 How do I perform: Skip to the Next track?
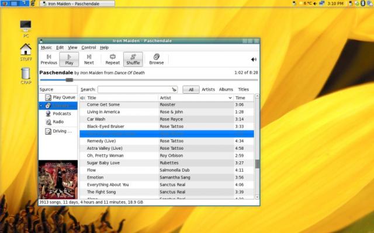pos(89,59)
